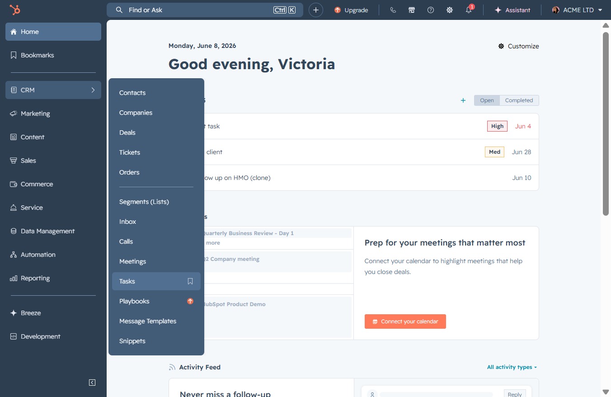Open the Marketing sidebar menu

pos(53,113)
